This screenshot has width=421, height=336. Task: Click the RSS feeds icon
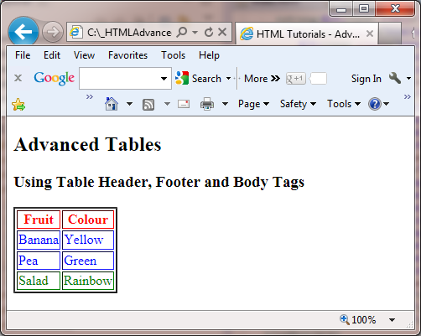pos(148,105)
